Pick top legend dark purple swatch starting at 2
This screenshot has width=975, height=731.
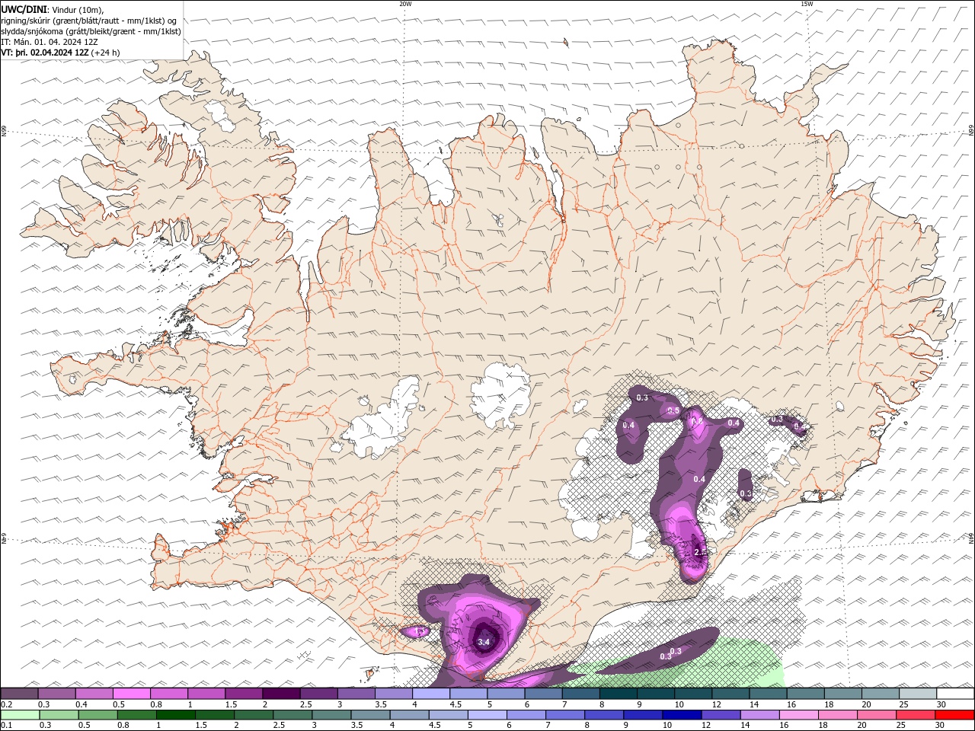pos(281,694)
